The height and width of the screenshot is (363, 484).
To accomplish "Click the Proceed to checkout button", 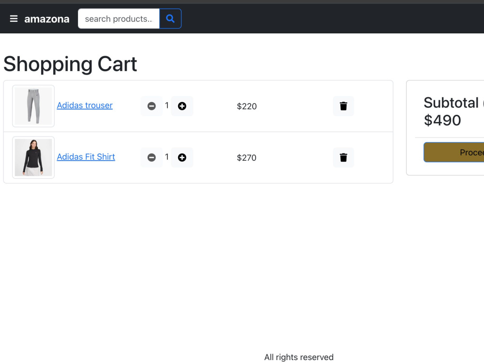I will pyautogui.click(x=454, y=152).
